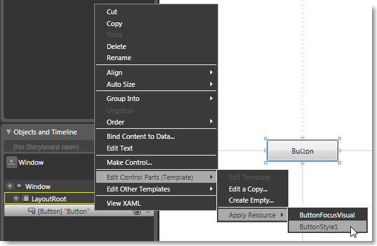Toggle the eye icon on the Window row

pyautogui.click(x=19, y=186)
